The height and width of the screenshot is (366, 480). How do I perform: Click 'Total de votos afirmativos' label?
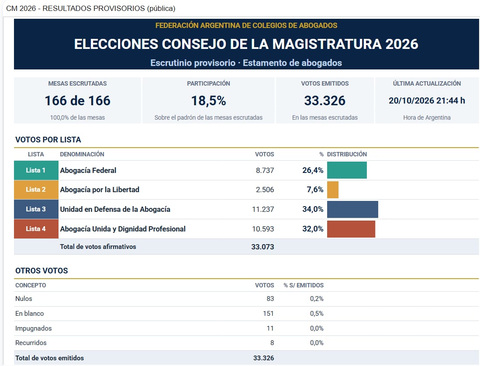[98, 247]
